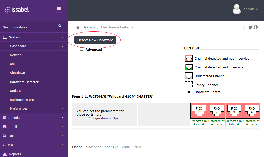Select the FXO 1 port icon
Image resolution: width=264 pixels, height=157 pixels.
pos(199,110)
